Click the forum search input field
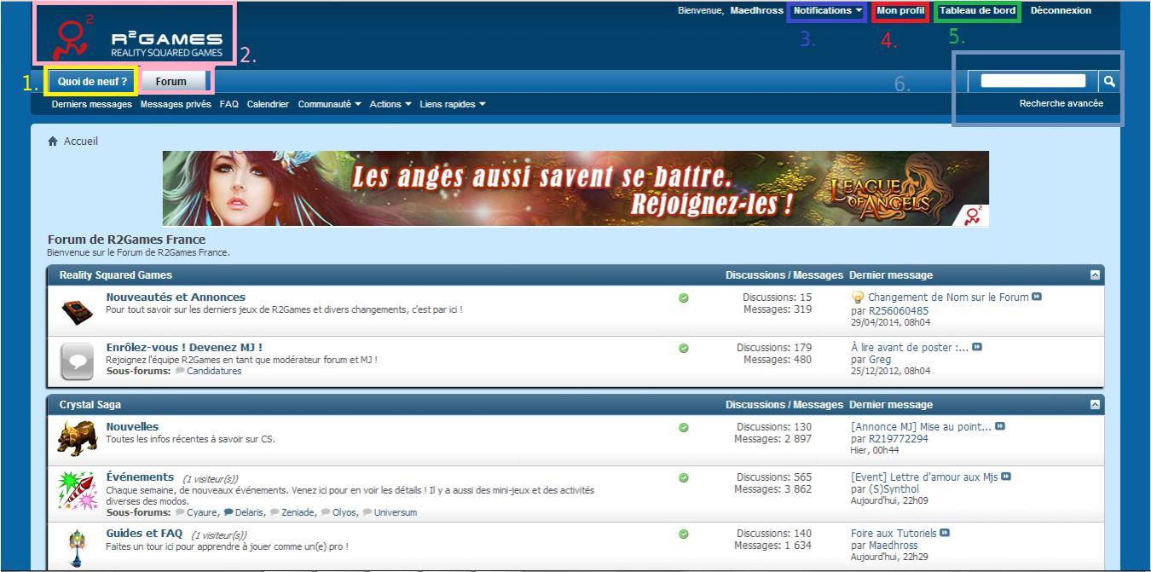1151x572 pixels. click(1032, 81)
